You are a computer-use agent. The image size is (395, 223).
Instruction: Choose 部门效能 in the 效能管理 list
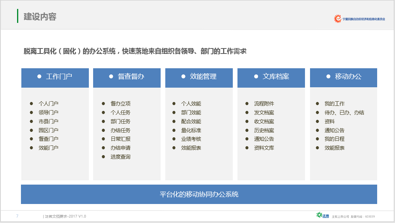(x=191, y=112)
